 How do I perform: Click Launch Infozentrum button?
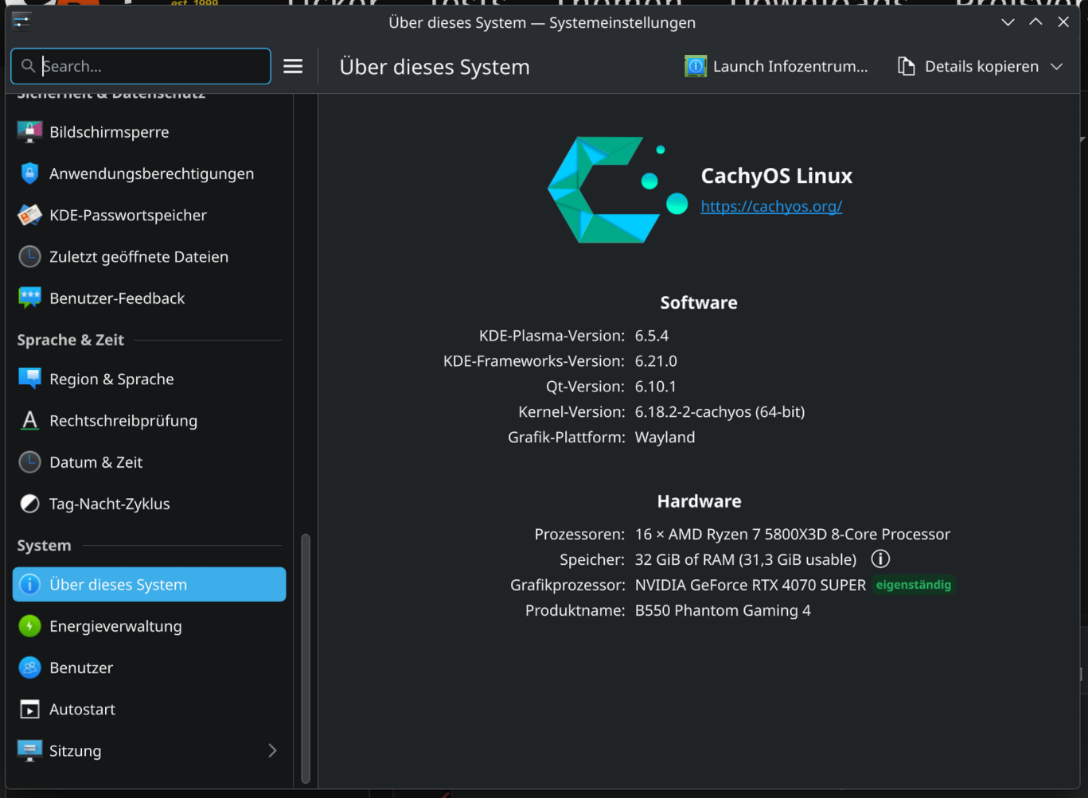tap(776, 66)
